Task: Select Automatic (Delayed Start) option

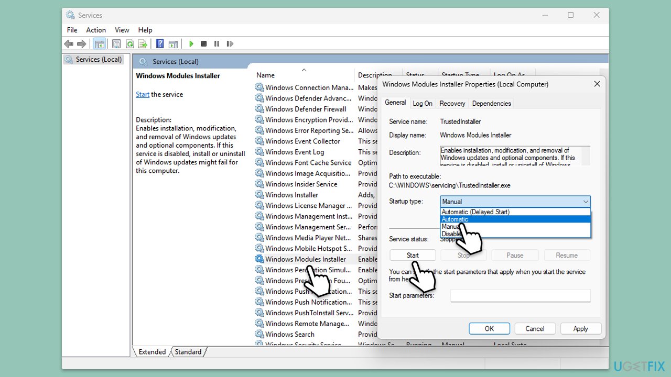Action: (x=475, y=212)
